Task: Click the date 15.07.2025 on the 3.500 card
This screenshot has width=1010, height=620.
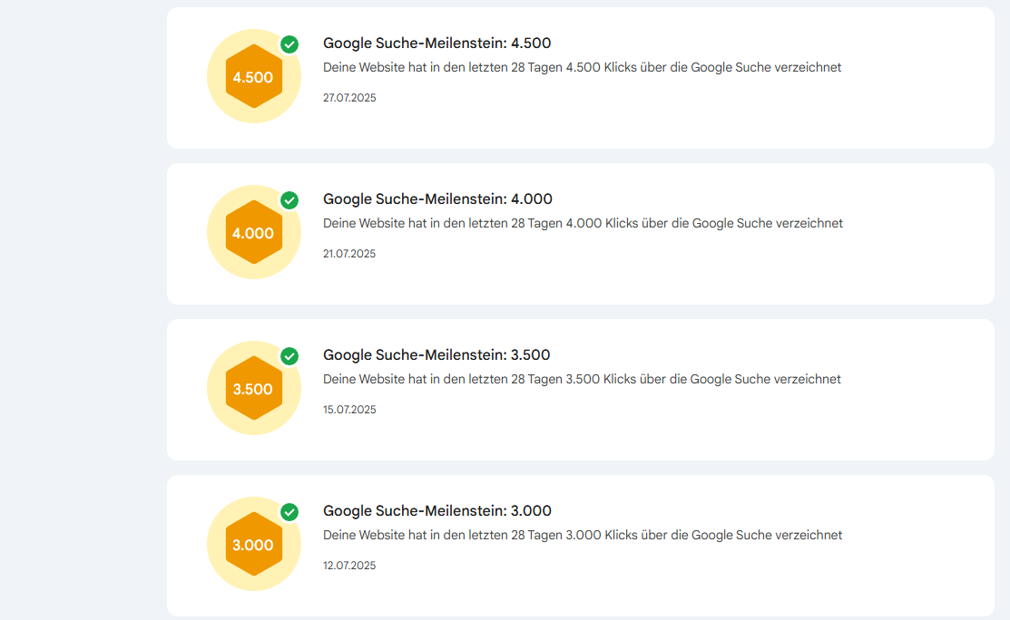Action: pyautogui.click(x=350, y=409)
